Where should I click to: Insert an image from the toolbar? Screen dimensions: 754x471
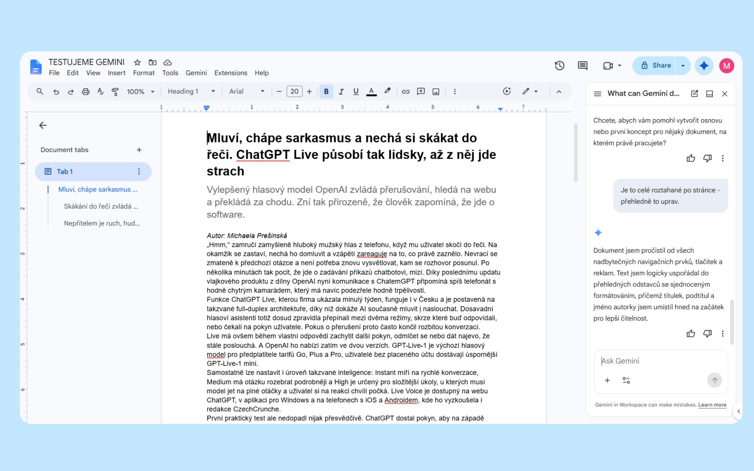coord(436,91)
